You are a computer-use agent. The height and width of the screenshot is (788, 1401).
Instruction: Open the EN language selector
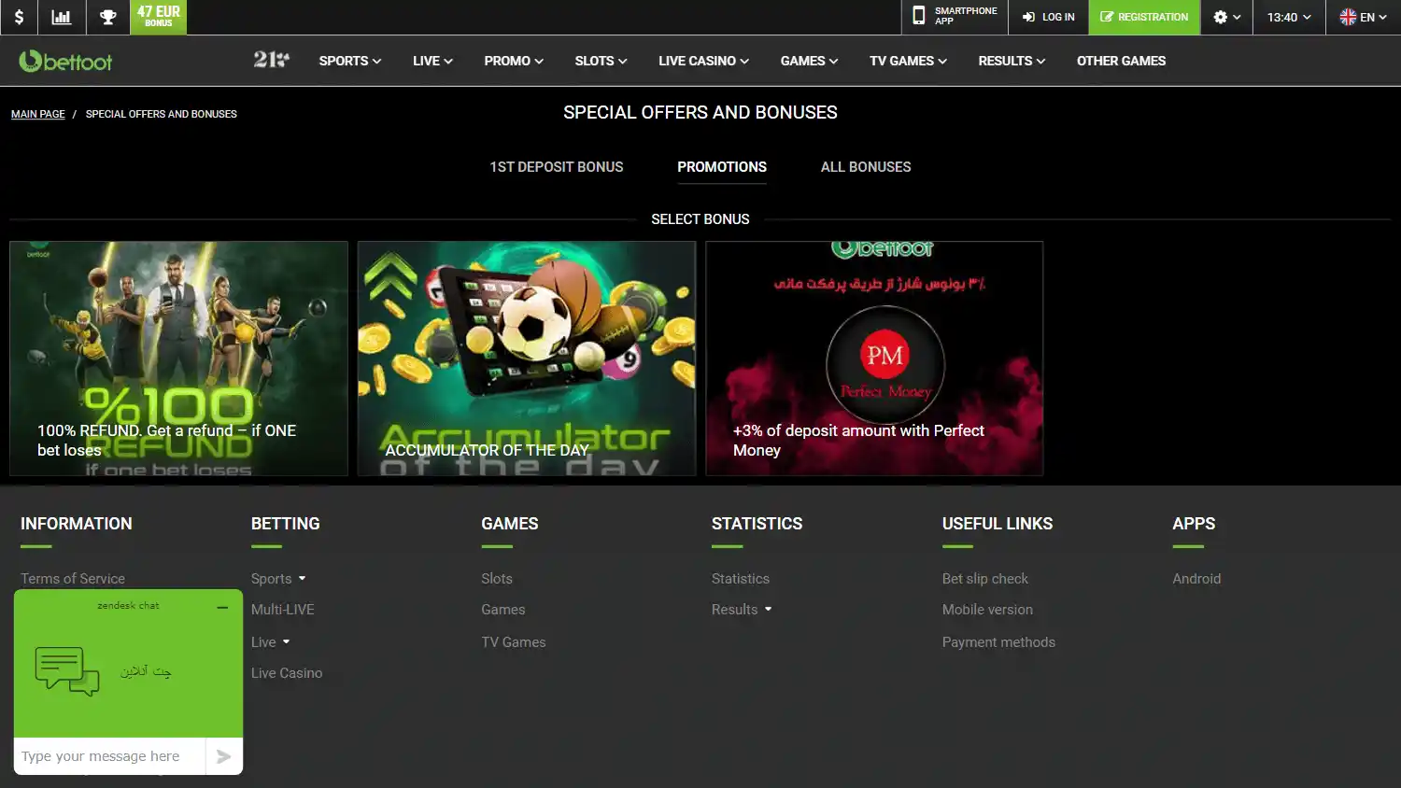tap(1363, 17)
